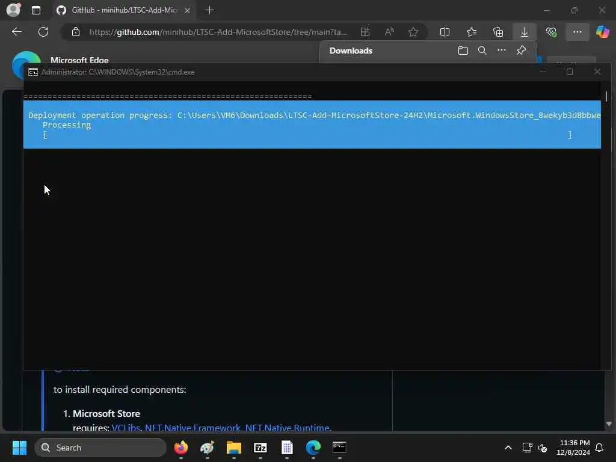The image size is (616, 462).
Task: Open translate page icon in address bar
Action: (x=365, y=32)
